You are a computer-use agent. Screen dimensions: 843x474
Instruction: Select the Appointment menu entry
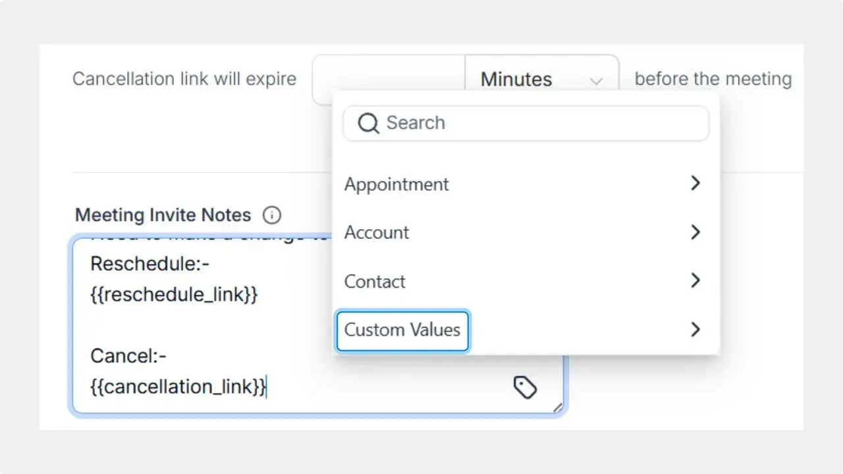(396, 184)
